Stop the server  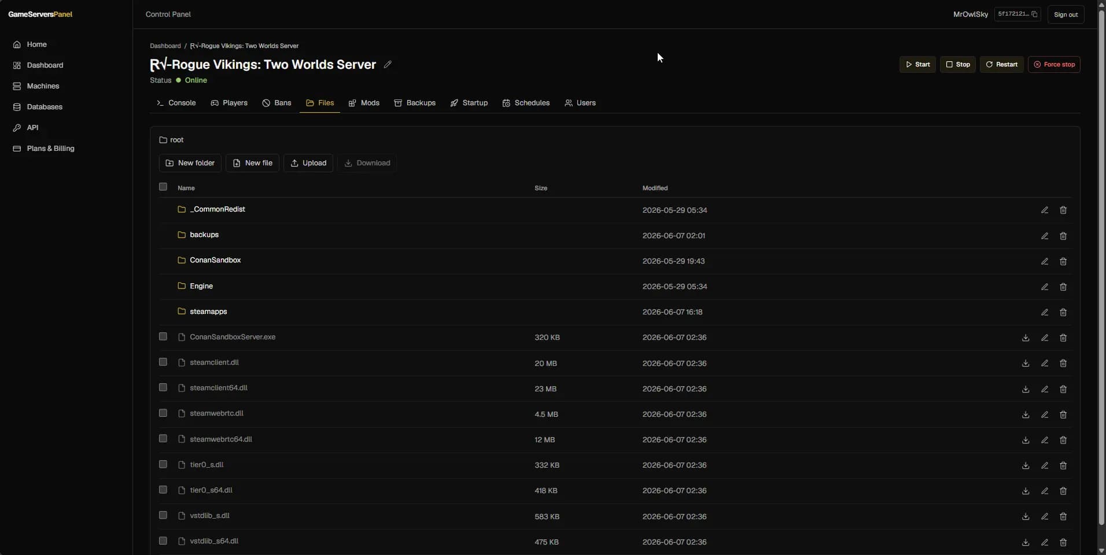click(x=957, y=64)
